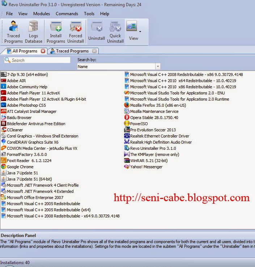Expand the Search by Name combo box

(x=158, y=67)
